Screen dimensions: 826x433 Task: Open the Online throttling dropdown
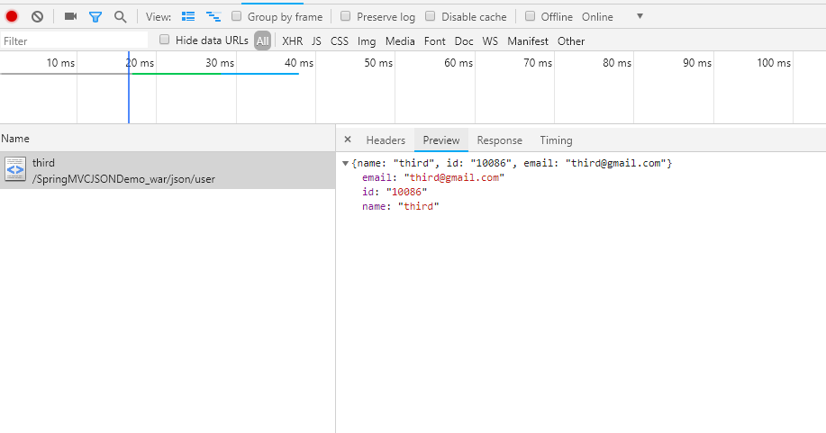(x=640, y=16)
